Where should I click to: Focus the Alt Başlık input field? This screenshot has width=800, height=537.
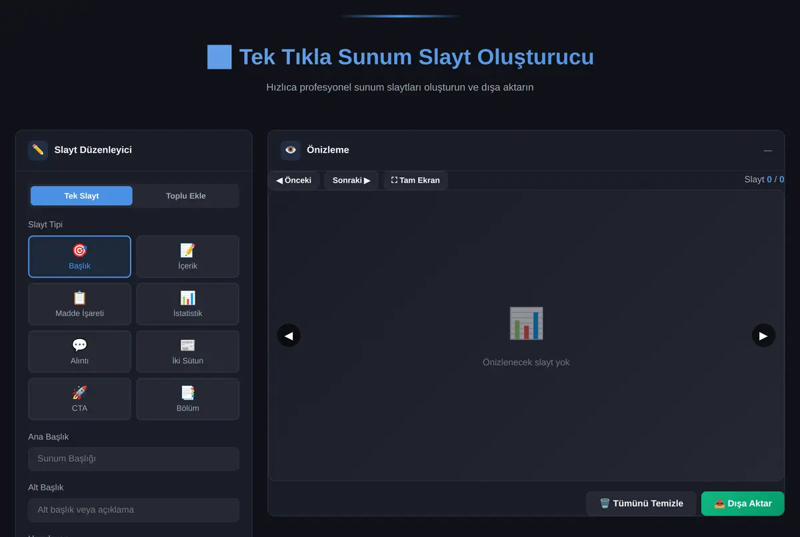point(133,510)
